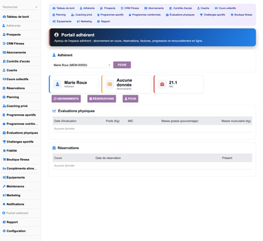Screen dimensions: 263x241
Task: Click the FICHE button under the cards
Action: click(130, 98)
